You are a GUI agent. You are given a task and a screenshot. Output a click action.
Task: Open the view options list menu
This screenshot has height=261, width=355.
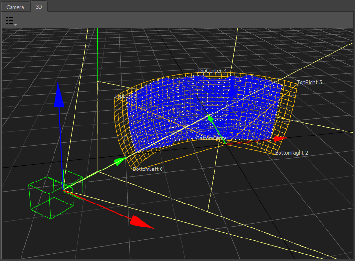(11, 21)
